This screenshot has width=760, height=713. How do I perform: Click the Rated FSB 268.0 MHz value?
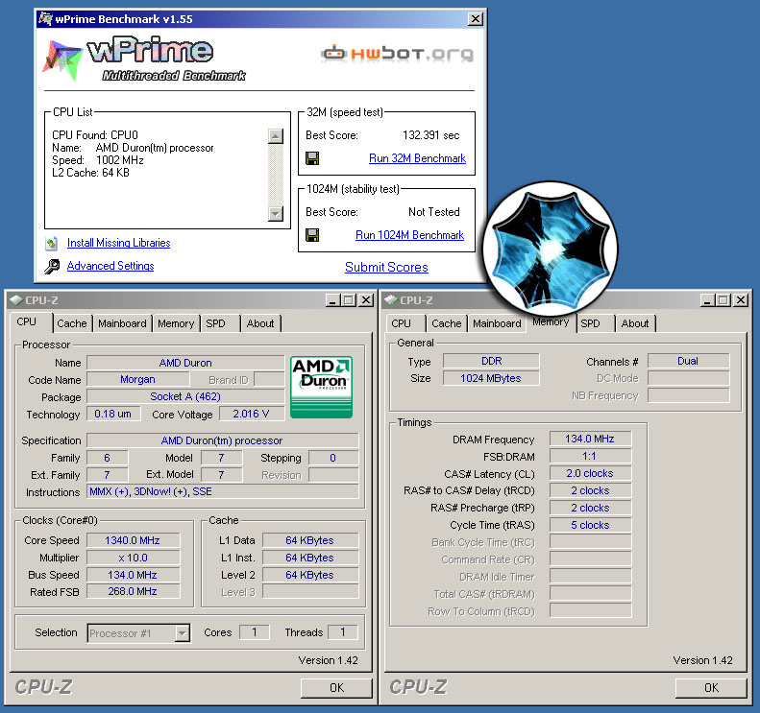(x=133, y=591)
